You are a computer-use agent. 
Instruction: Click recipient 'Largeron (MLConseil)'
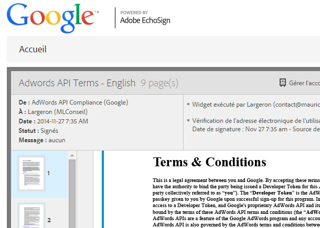click(58, 112)
